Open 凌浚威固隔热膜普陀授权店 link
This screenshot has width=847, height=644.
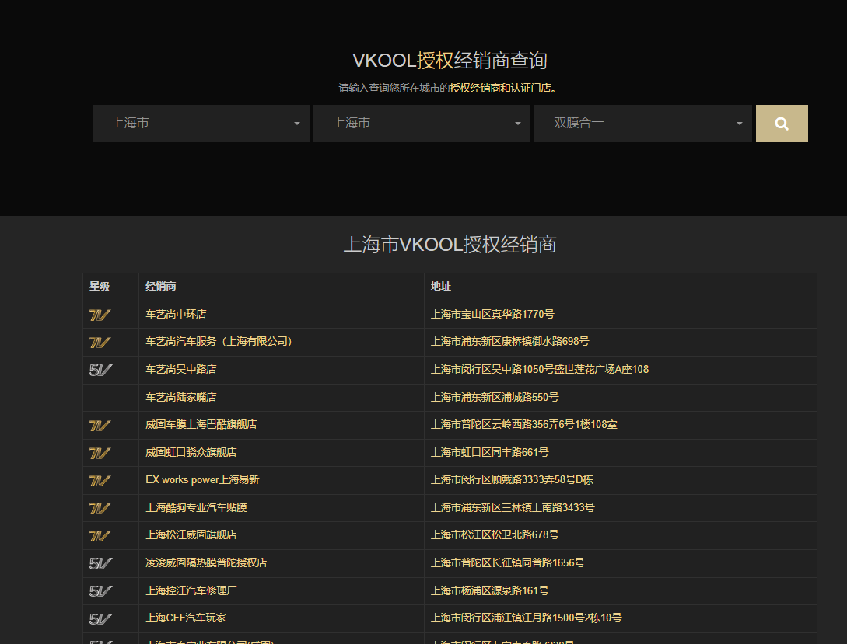[206, 562]
